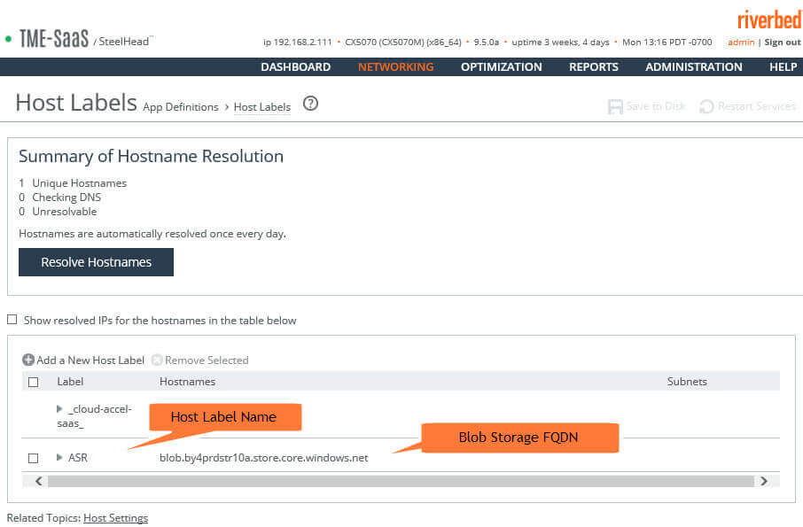Click the CX5070 model text
Viewport: 803px width, 527px height.
(x=403, y=42)
